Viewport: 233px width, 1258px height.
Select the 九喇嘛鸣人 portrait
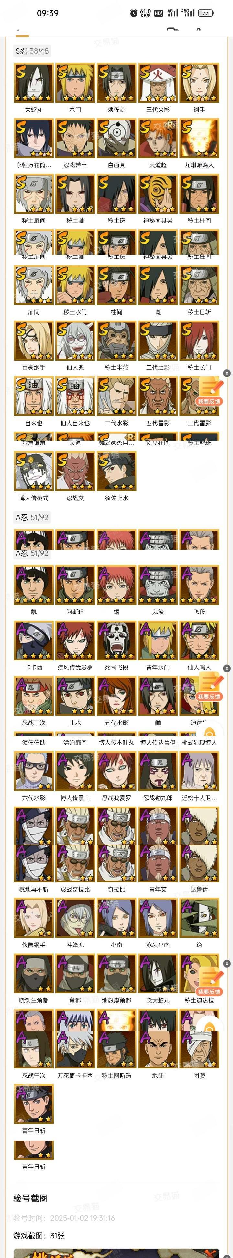[199, 138]
